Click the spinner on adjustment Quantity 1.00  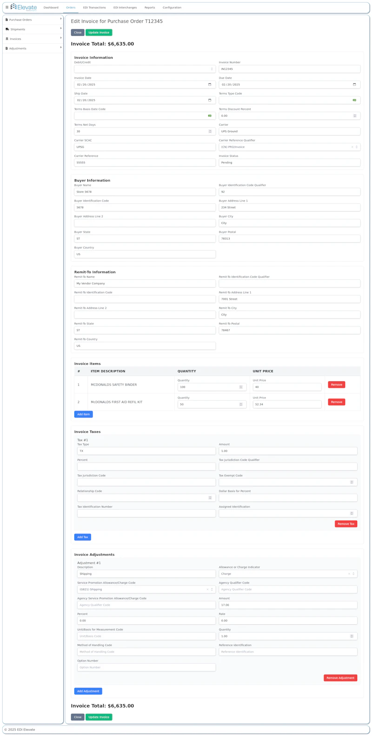352,636
